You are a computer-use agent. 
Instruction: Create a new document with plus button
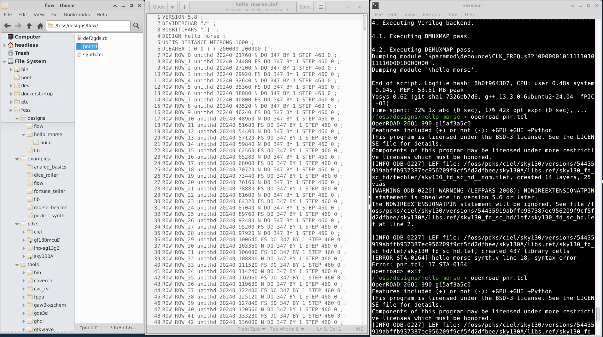(185, 7)
